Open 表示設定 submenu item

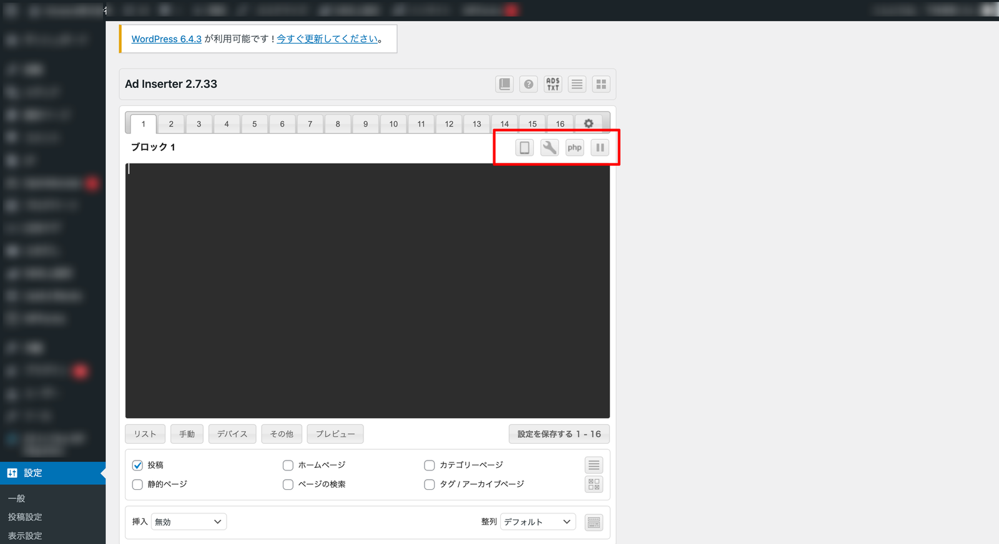tap(25, 536)
